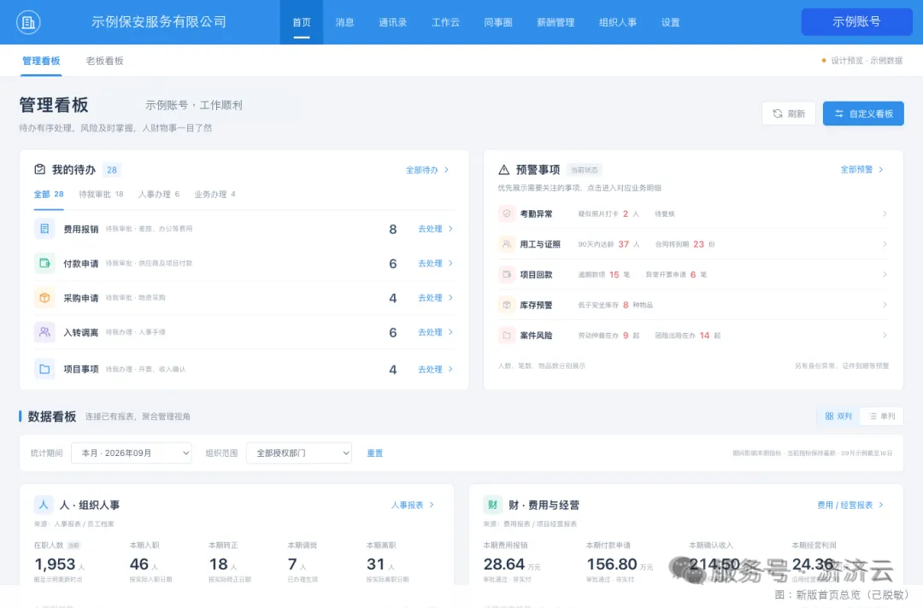Click the 项目回款 warning row icon
Image resolution: width=923 pixels, height=608 pixels.
coord(506,275)
